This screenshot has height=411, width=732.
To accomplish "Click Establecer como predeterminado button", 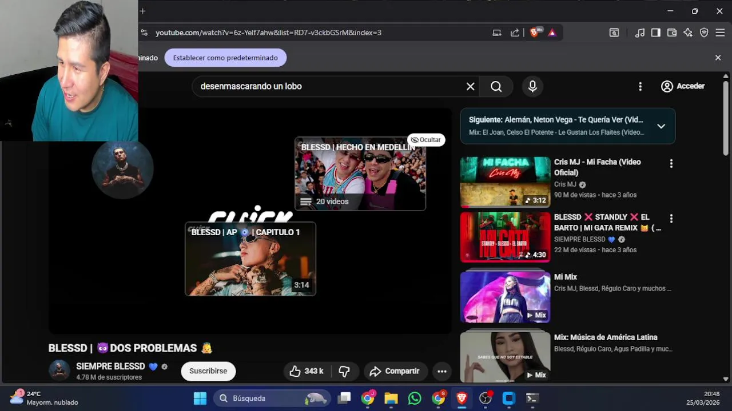I will tap(225, 58).
